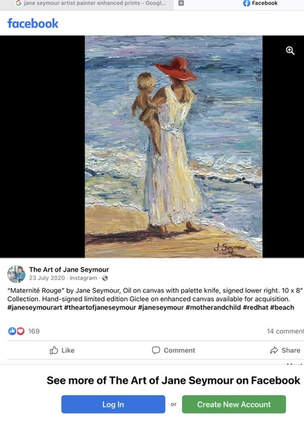Screen dimensions: 304x425
Task: Click the Comment button
Action: pos(174,350)
